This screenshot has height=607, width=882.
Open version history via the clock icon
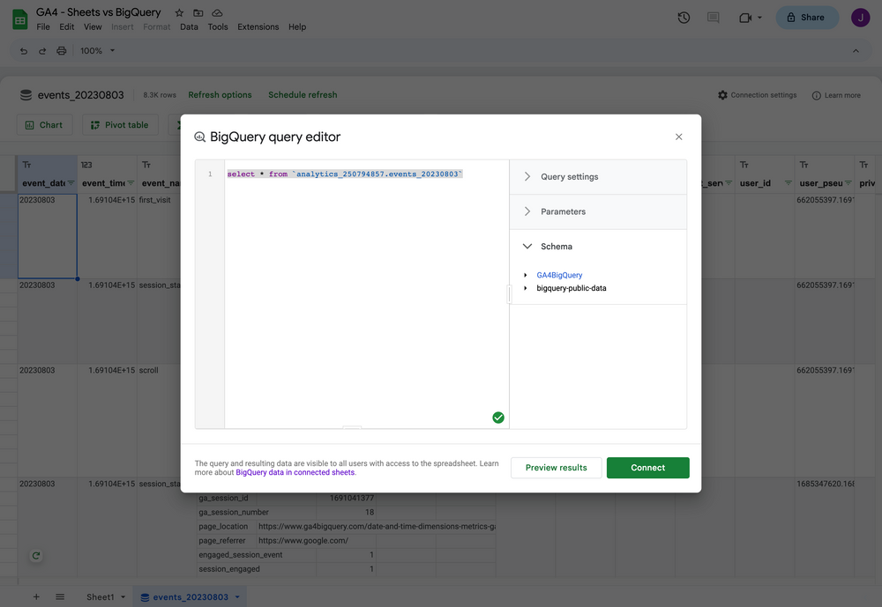pos(684,17)
